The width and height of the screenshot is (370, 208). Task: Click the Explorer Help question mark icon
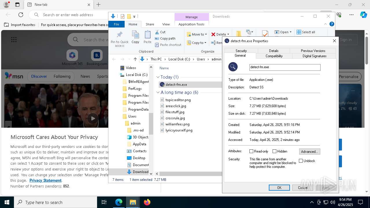(332, 24)
